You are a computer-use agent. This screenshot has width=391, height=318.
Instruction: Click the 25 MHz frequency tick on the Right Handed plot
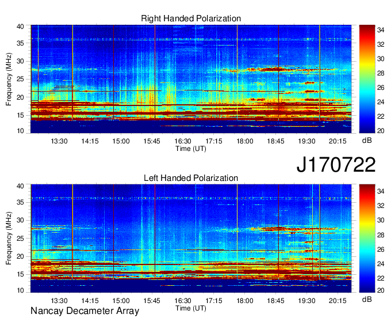(20, 79)
